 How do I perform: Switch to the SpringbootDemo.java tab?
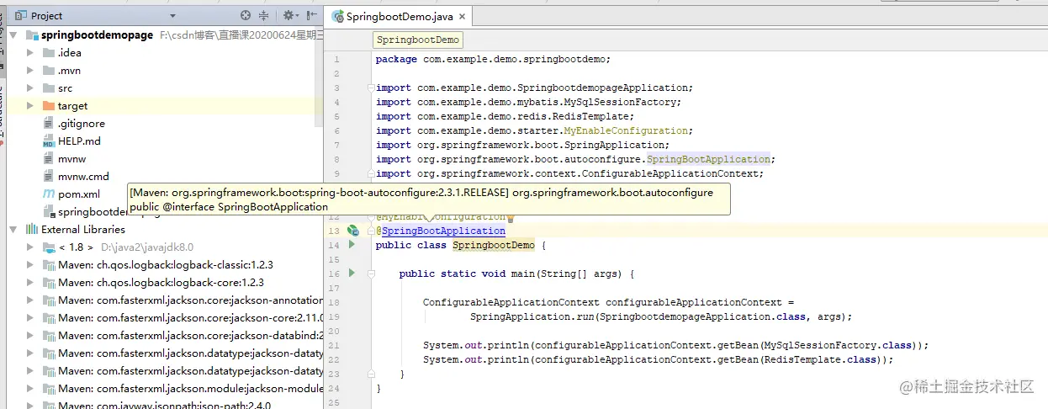coord(400,16)
